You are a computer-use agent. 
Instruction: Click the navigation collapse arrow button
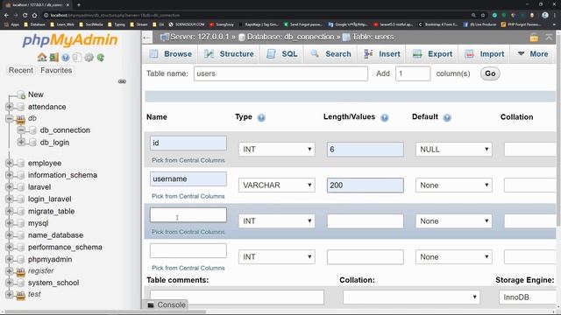pyautogui.click(x=147, y=38)
